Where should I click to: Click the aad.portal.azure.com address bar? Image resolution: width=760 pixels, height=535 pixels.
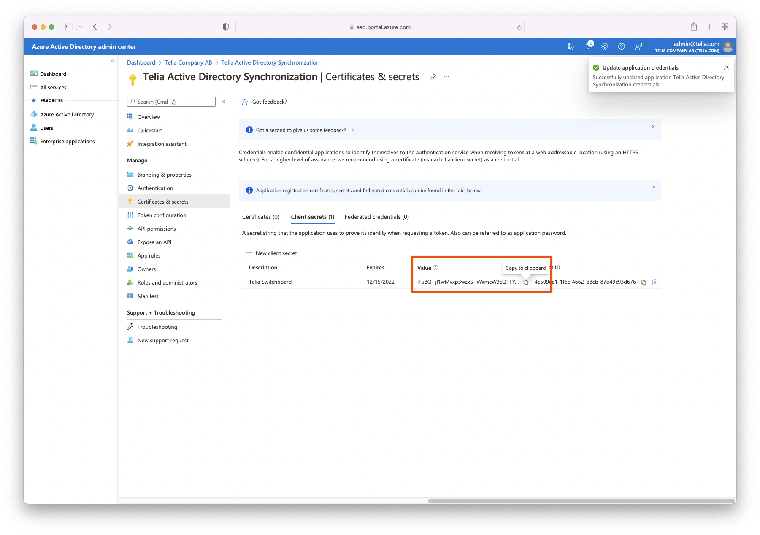[x=380, y=27]
